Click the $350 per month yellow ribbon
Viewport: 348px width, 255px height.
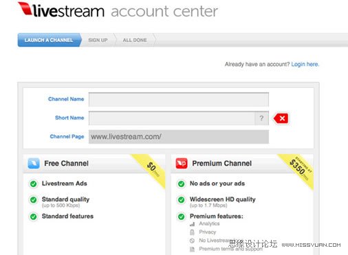(299, 170)
